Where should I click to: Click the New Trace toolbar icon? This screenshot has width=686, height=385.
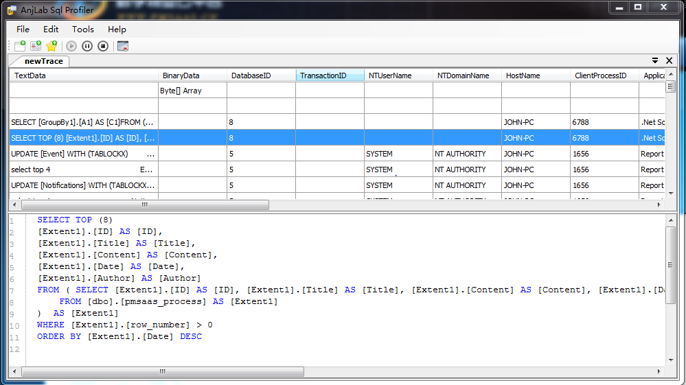(20, 46)
